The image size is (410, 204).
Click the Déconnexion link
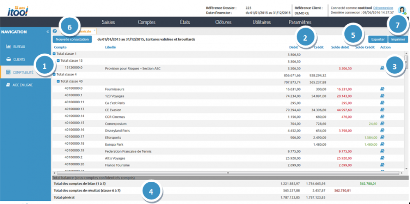click(383, 8)
